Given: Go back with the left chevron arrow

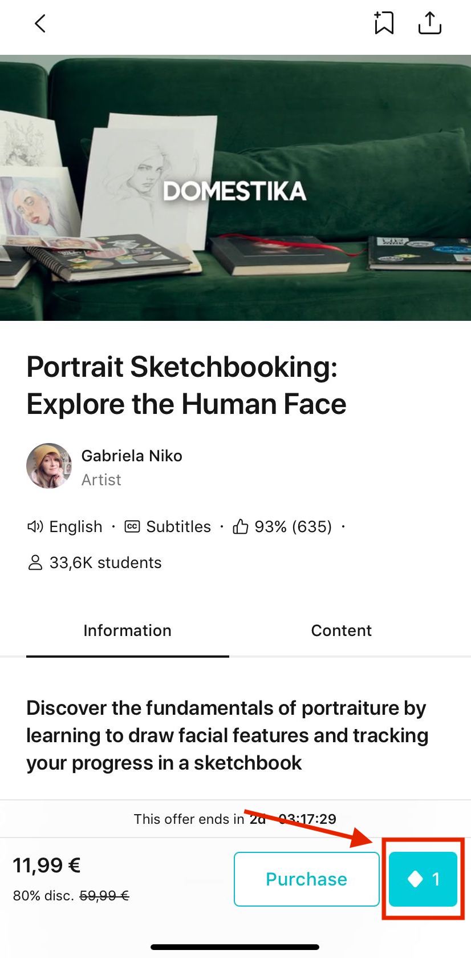Looking at the screenshot, I should coord(40,23).
